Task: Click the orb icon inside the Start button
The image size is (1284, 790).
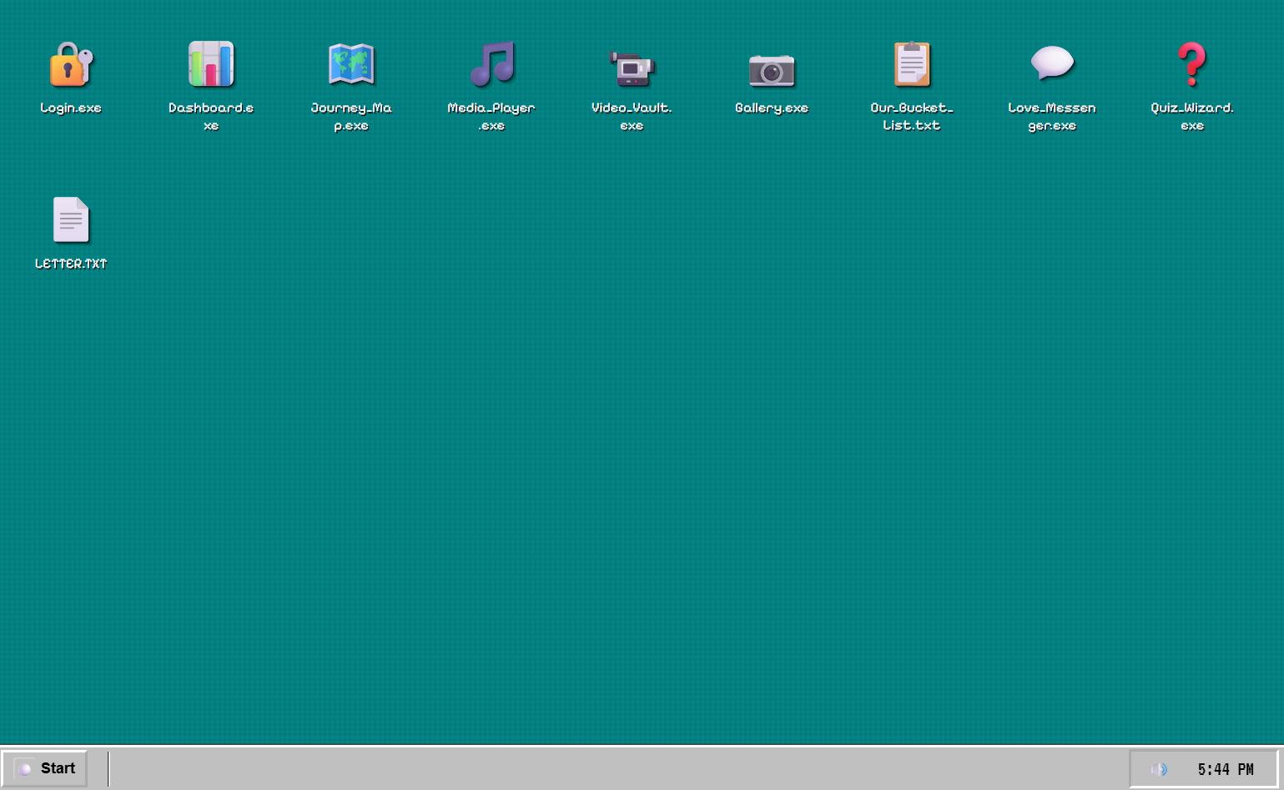Action: 25,769
